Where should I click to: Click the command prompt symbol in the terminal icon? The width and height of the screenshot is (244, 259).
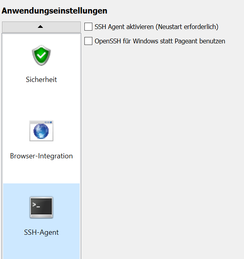click(x=36, y=205)
